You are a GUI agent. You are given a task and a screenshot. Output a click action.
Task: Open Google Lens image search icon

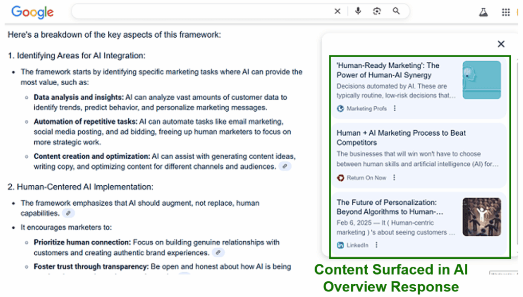coord(377,11)
